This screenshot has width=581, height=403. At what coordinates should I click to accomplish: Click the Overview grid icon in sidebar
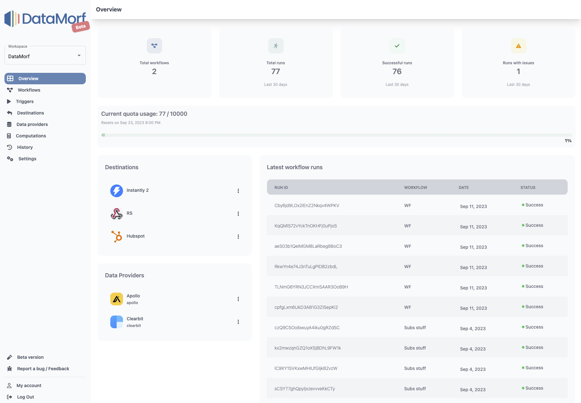click(10, 79)
